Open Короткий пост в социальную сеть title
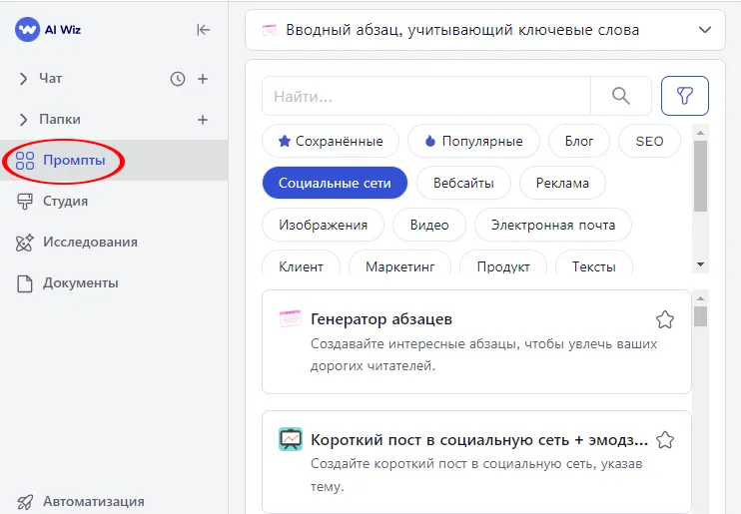 479,440
